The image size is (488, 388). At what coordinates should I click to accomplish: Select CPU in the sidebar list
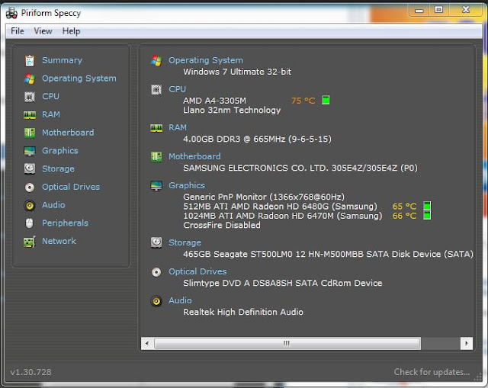click(50, 97)
